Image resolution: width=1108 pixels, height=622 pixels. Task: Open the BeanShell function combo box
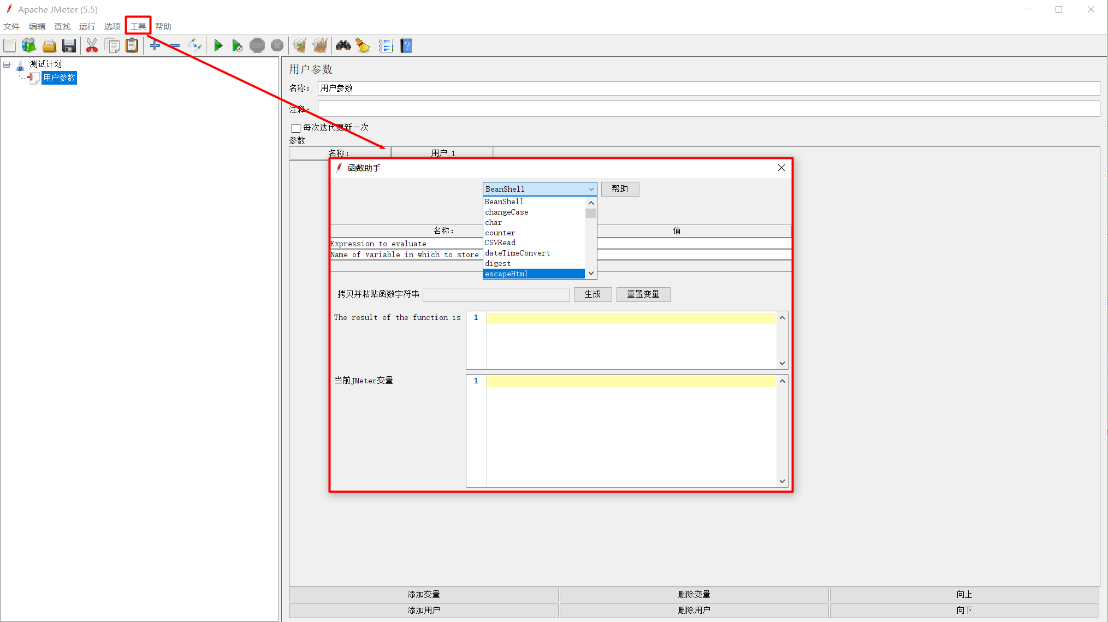540,189
